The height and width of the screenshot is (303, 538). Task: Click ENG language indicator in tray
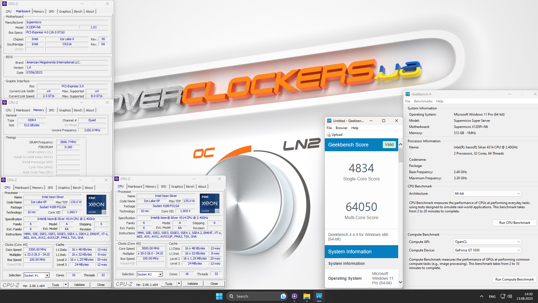pos(492,296)
